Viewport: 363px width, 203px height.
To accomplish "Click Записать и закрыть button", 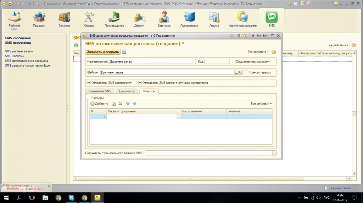I will pyautogui.click(x=103, y=52).
